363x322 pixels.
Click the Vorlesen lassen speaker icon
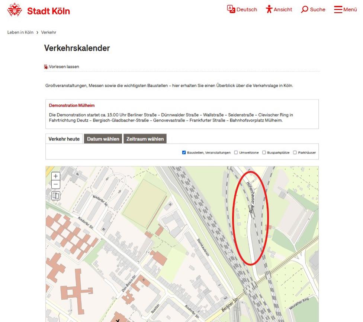(46, 67)
